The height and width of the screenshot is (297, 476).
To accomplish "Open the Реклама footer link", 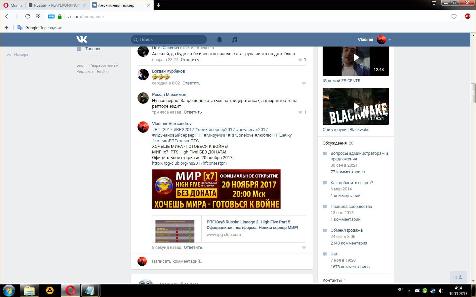I will 84,72.
